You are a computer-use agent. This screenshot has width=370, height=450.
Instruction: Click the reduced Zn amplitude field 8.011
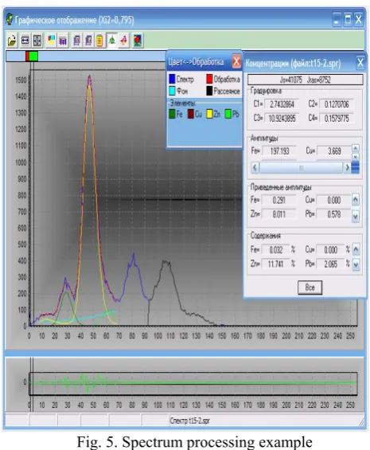pyautogui.click(x=278, y=214)
